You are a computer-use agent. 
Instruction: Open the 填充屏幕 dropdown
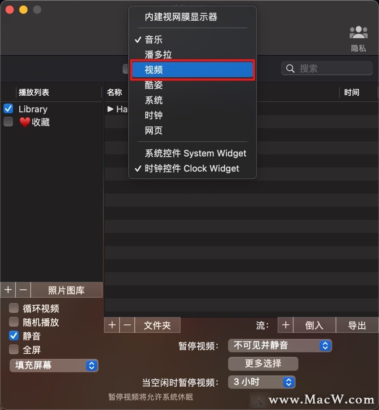point(54,365)
